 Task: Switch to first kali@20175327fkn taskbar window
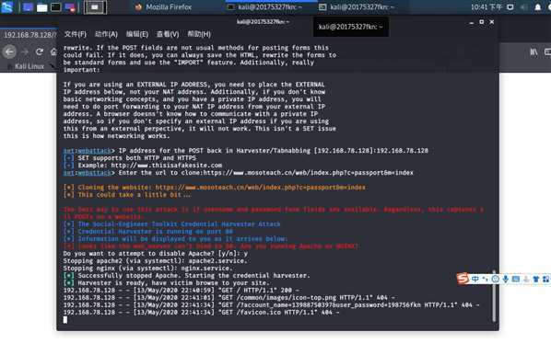pyautogui.click(x=264, y=7)
